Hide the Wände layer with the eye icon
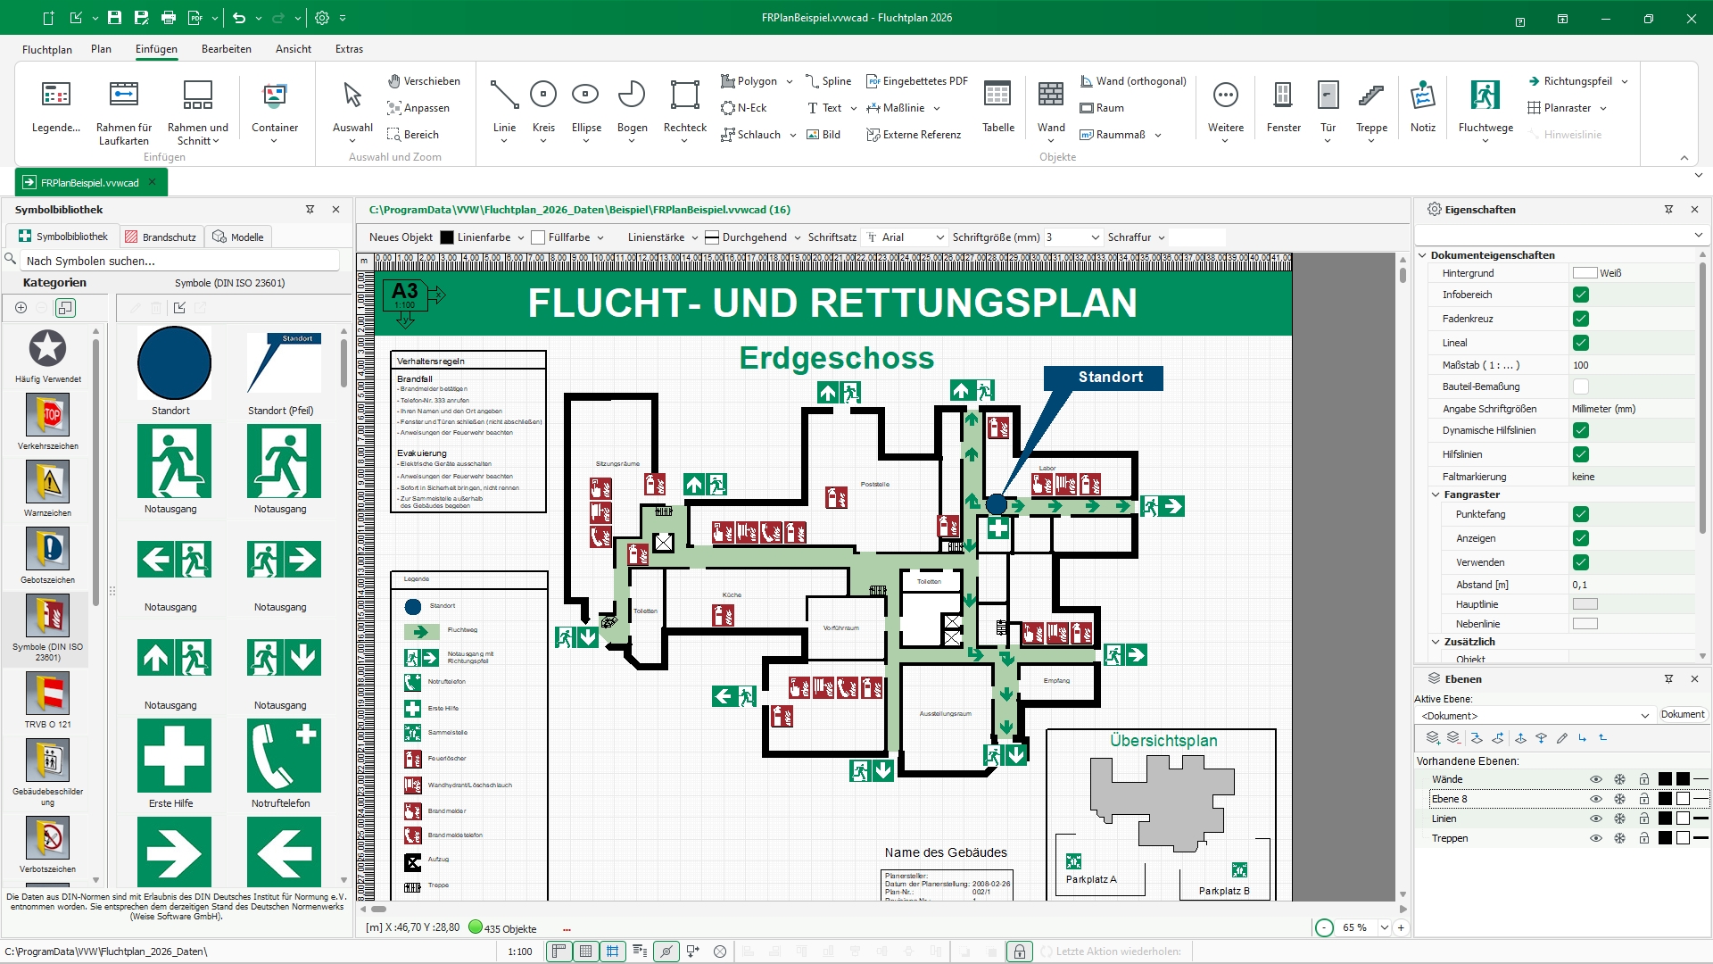This screenshot has width=1713, height=964. (x=1595, y=779)
